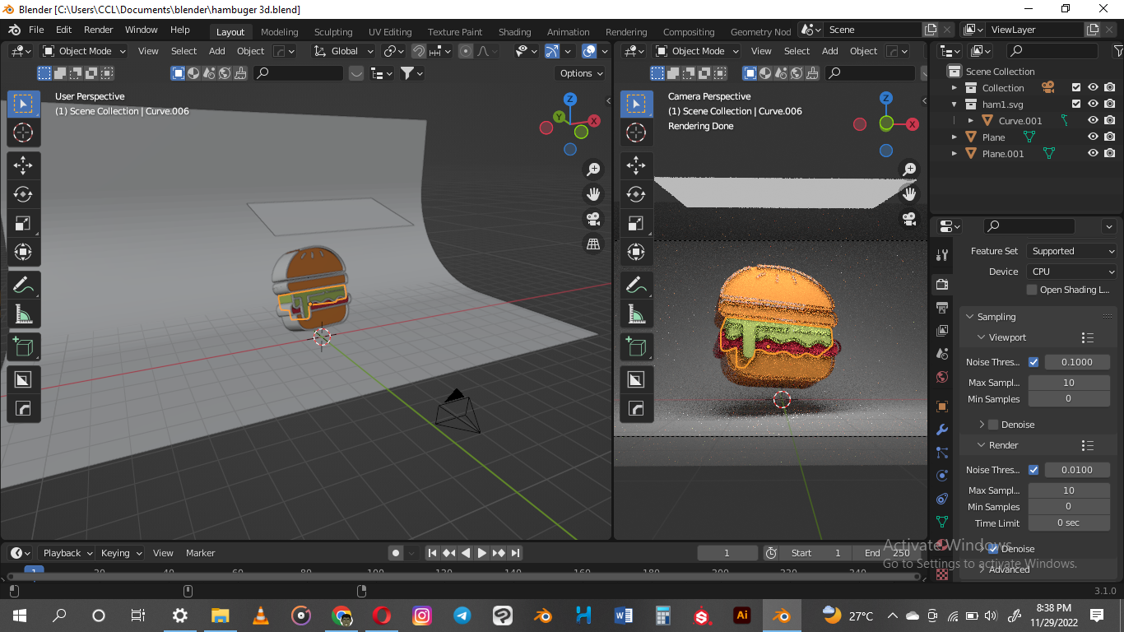The width and height of the screenshot is (1124, 632).
Task: Open the Feature Set dropdown
Action: [1072, 251]
